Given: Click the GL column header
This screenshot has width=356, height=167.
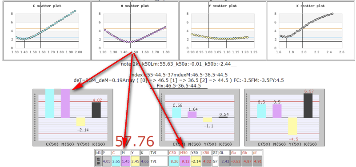Looking at the screenshot, I should 224,153.
